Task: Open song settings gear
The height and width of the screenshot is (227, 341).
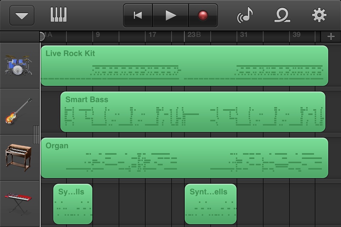Action: coord(319,15)
